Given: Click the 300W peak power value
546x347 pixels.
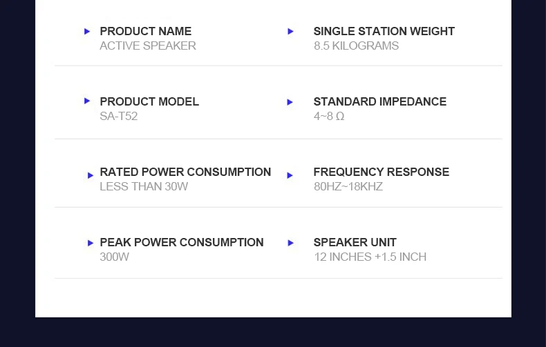Looking at the screenshot, I should (115, 257).
